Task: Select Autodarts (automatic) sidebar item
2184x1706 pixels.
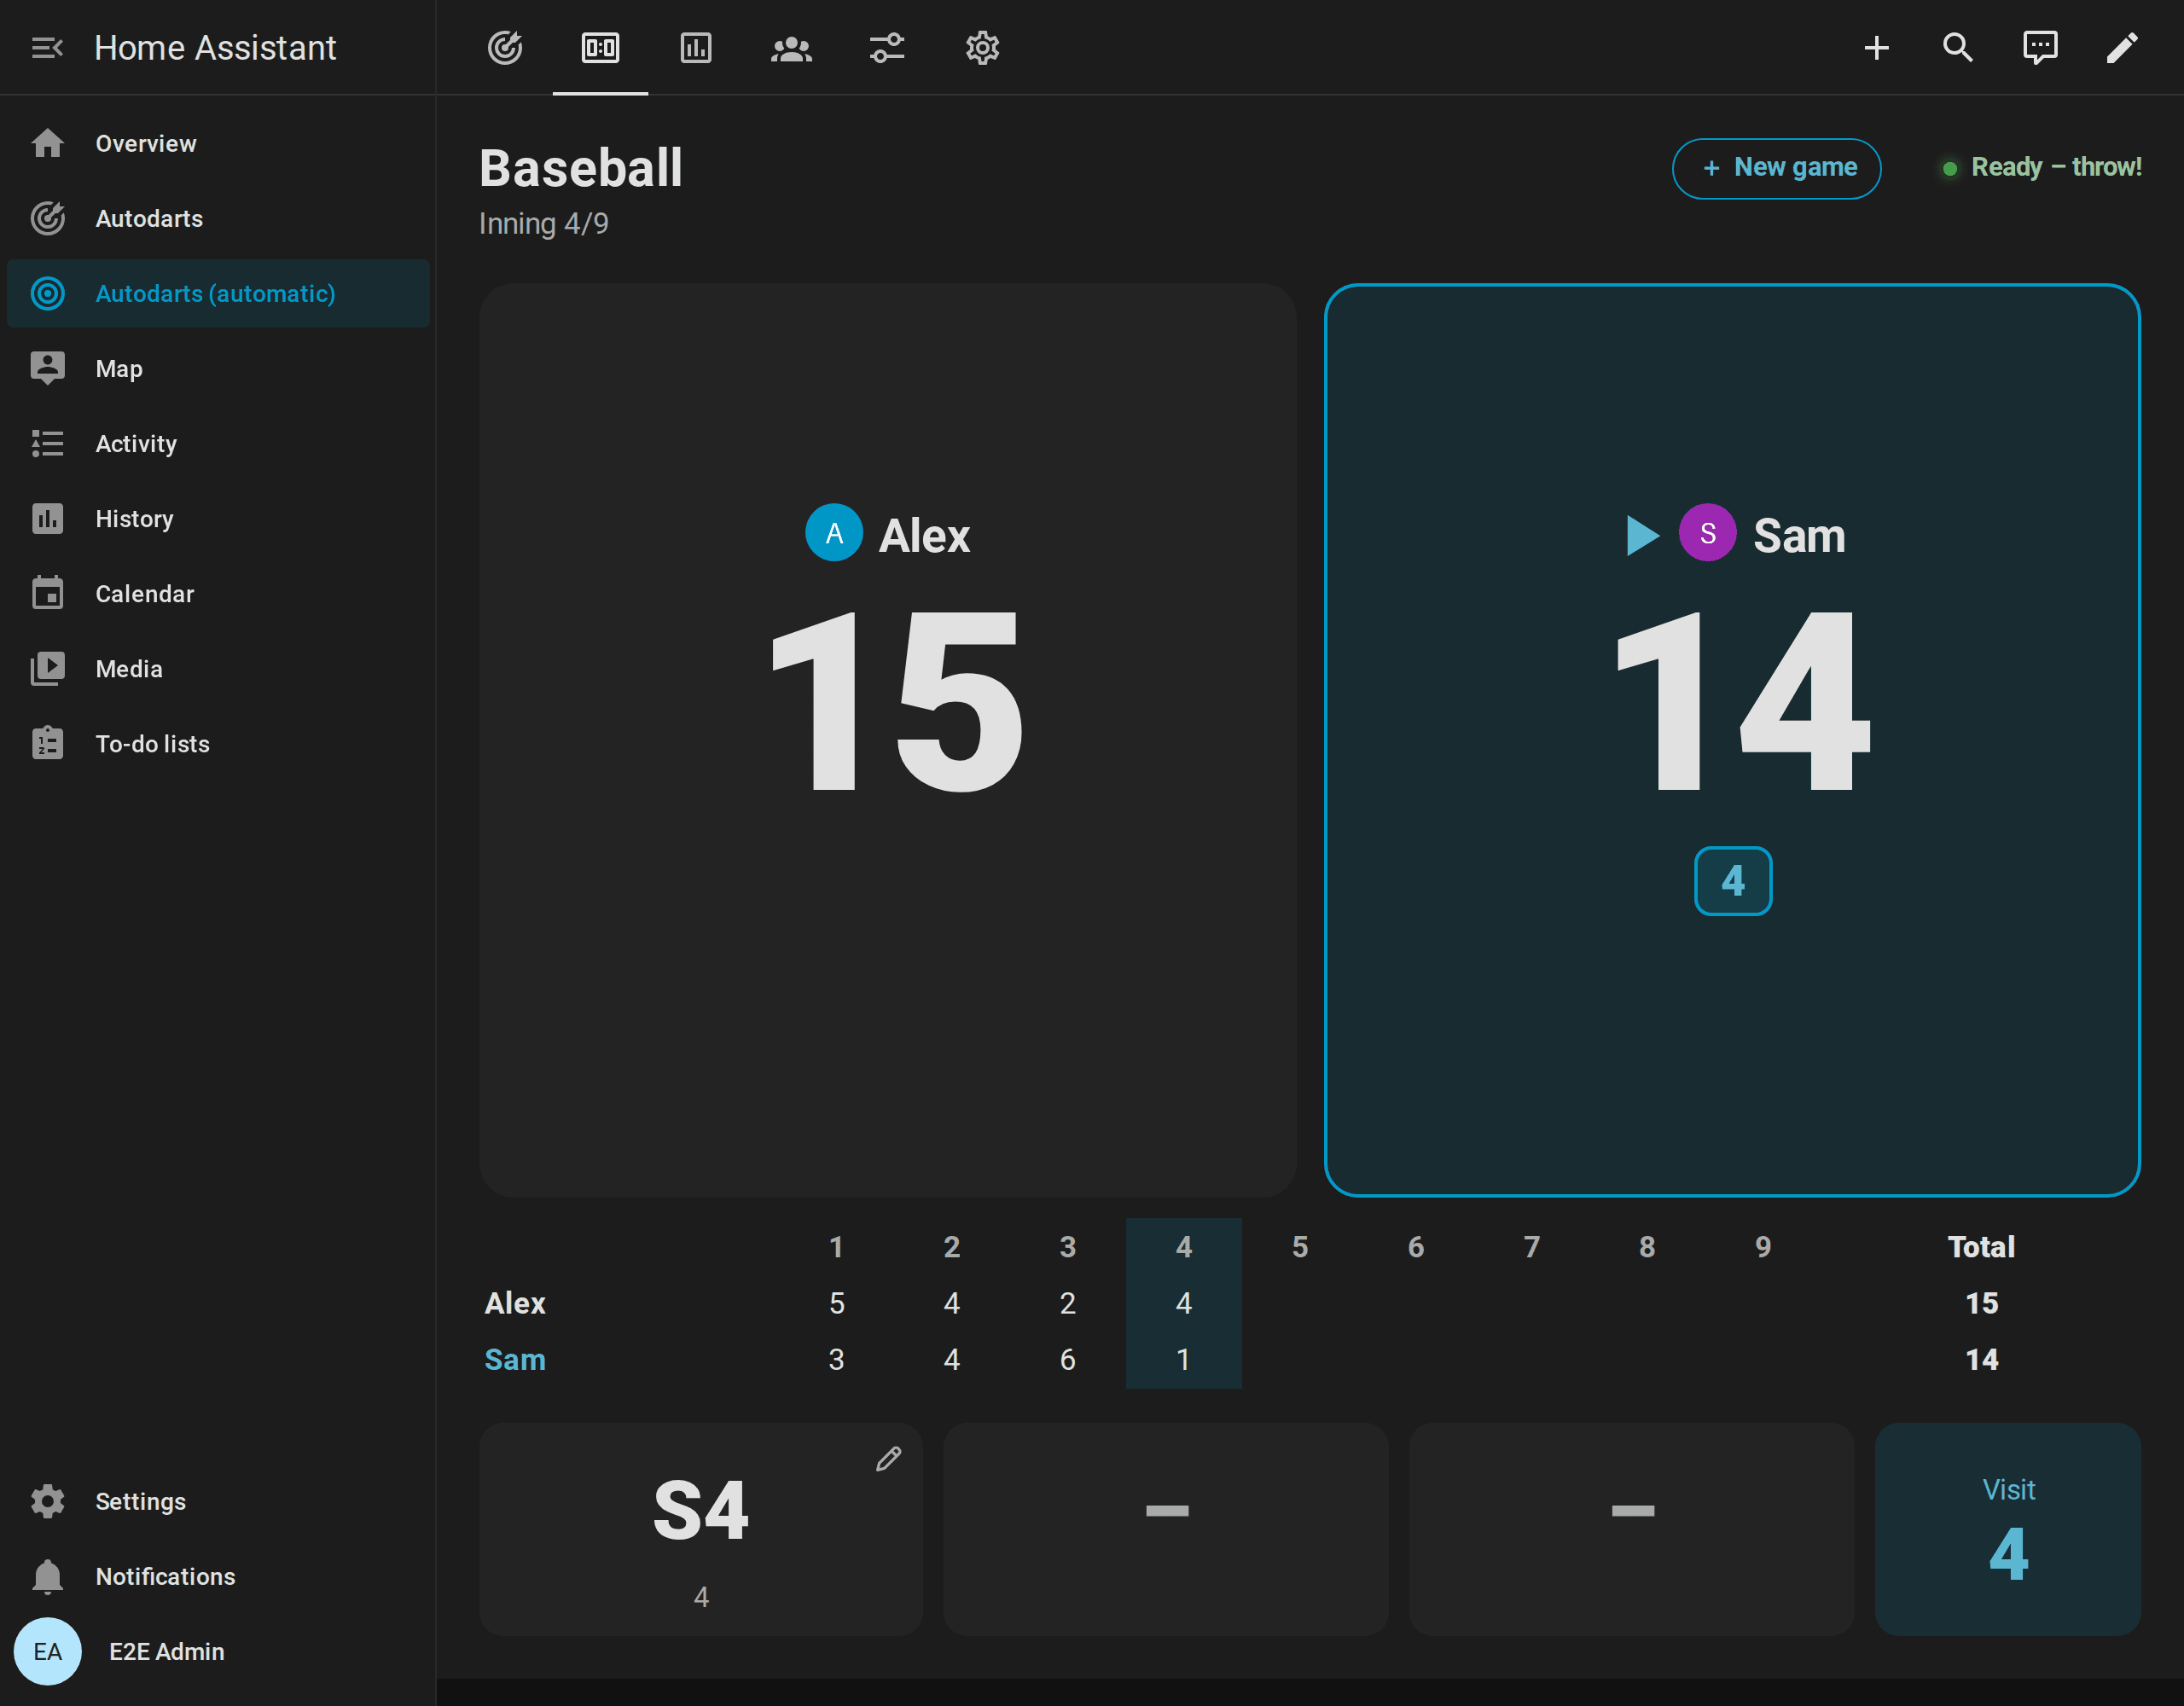Action: tap(218, 293)
